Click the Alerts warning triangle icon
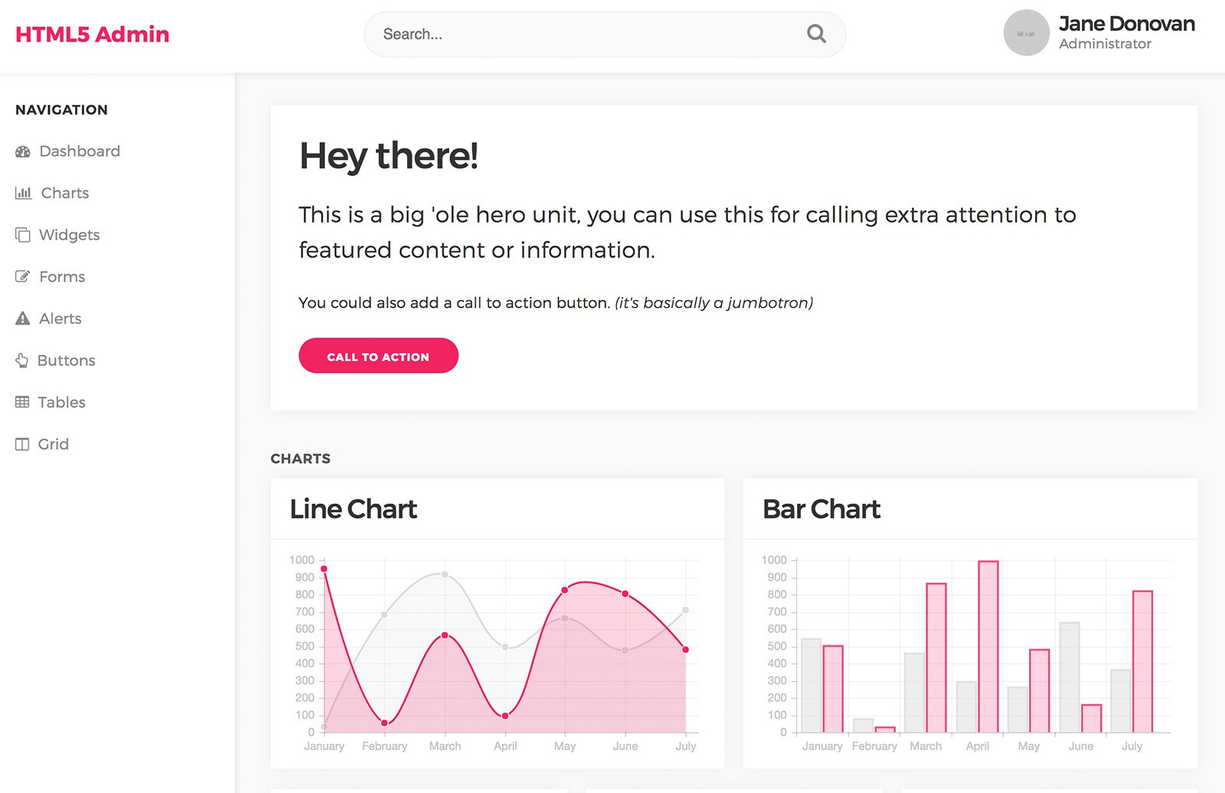The width and height of the screenshot is (1225, 793). (23, 318)
